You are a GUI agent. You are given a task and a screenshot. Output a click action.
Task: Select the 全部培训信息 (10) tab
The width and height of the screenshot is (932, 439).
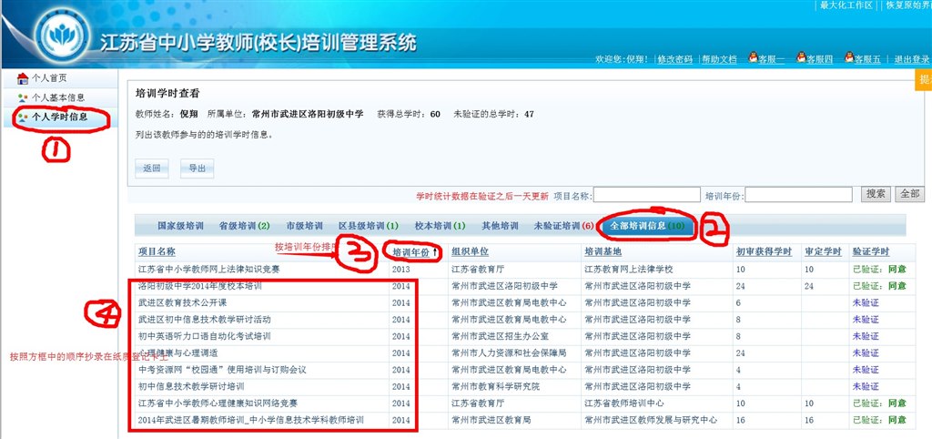pos(646,226)
